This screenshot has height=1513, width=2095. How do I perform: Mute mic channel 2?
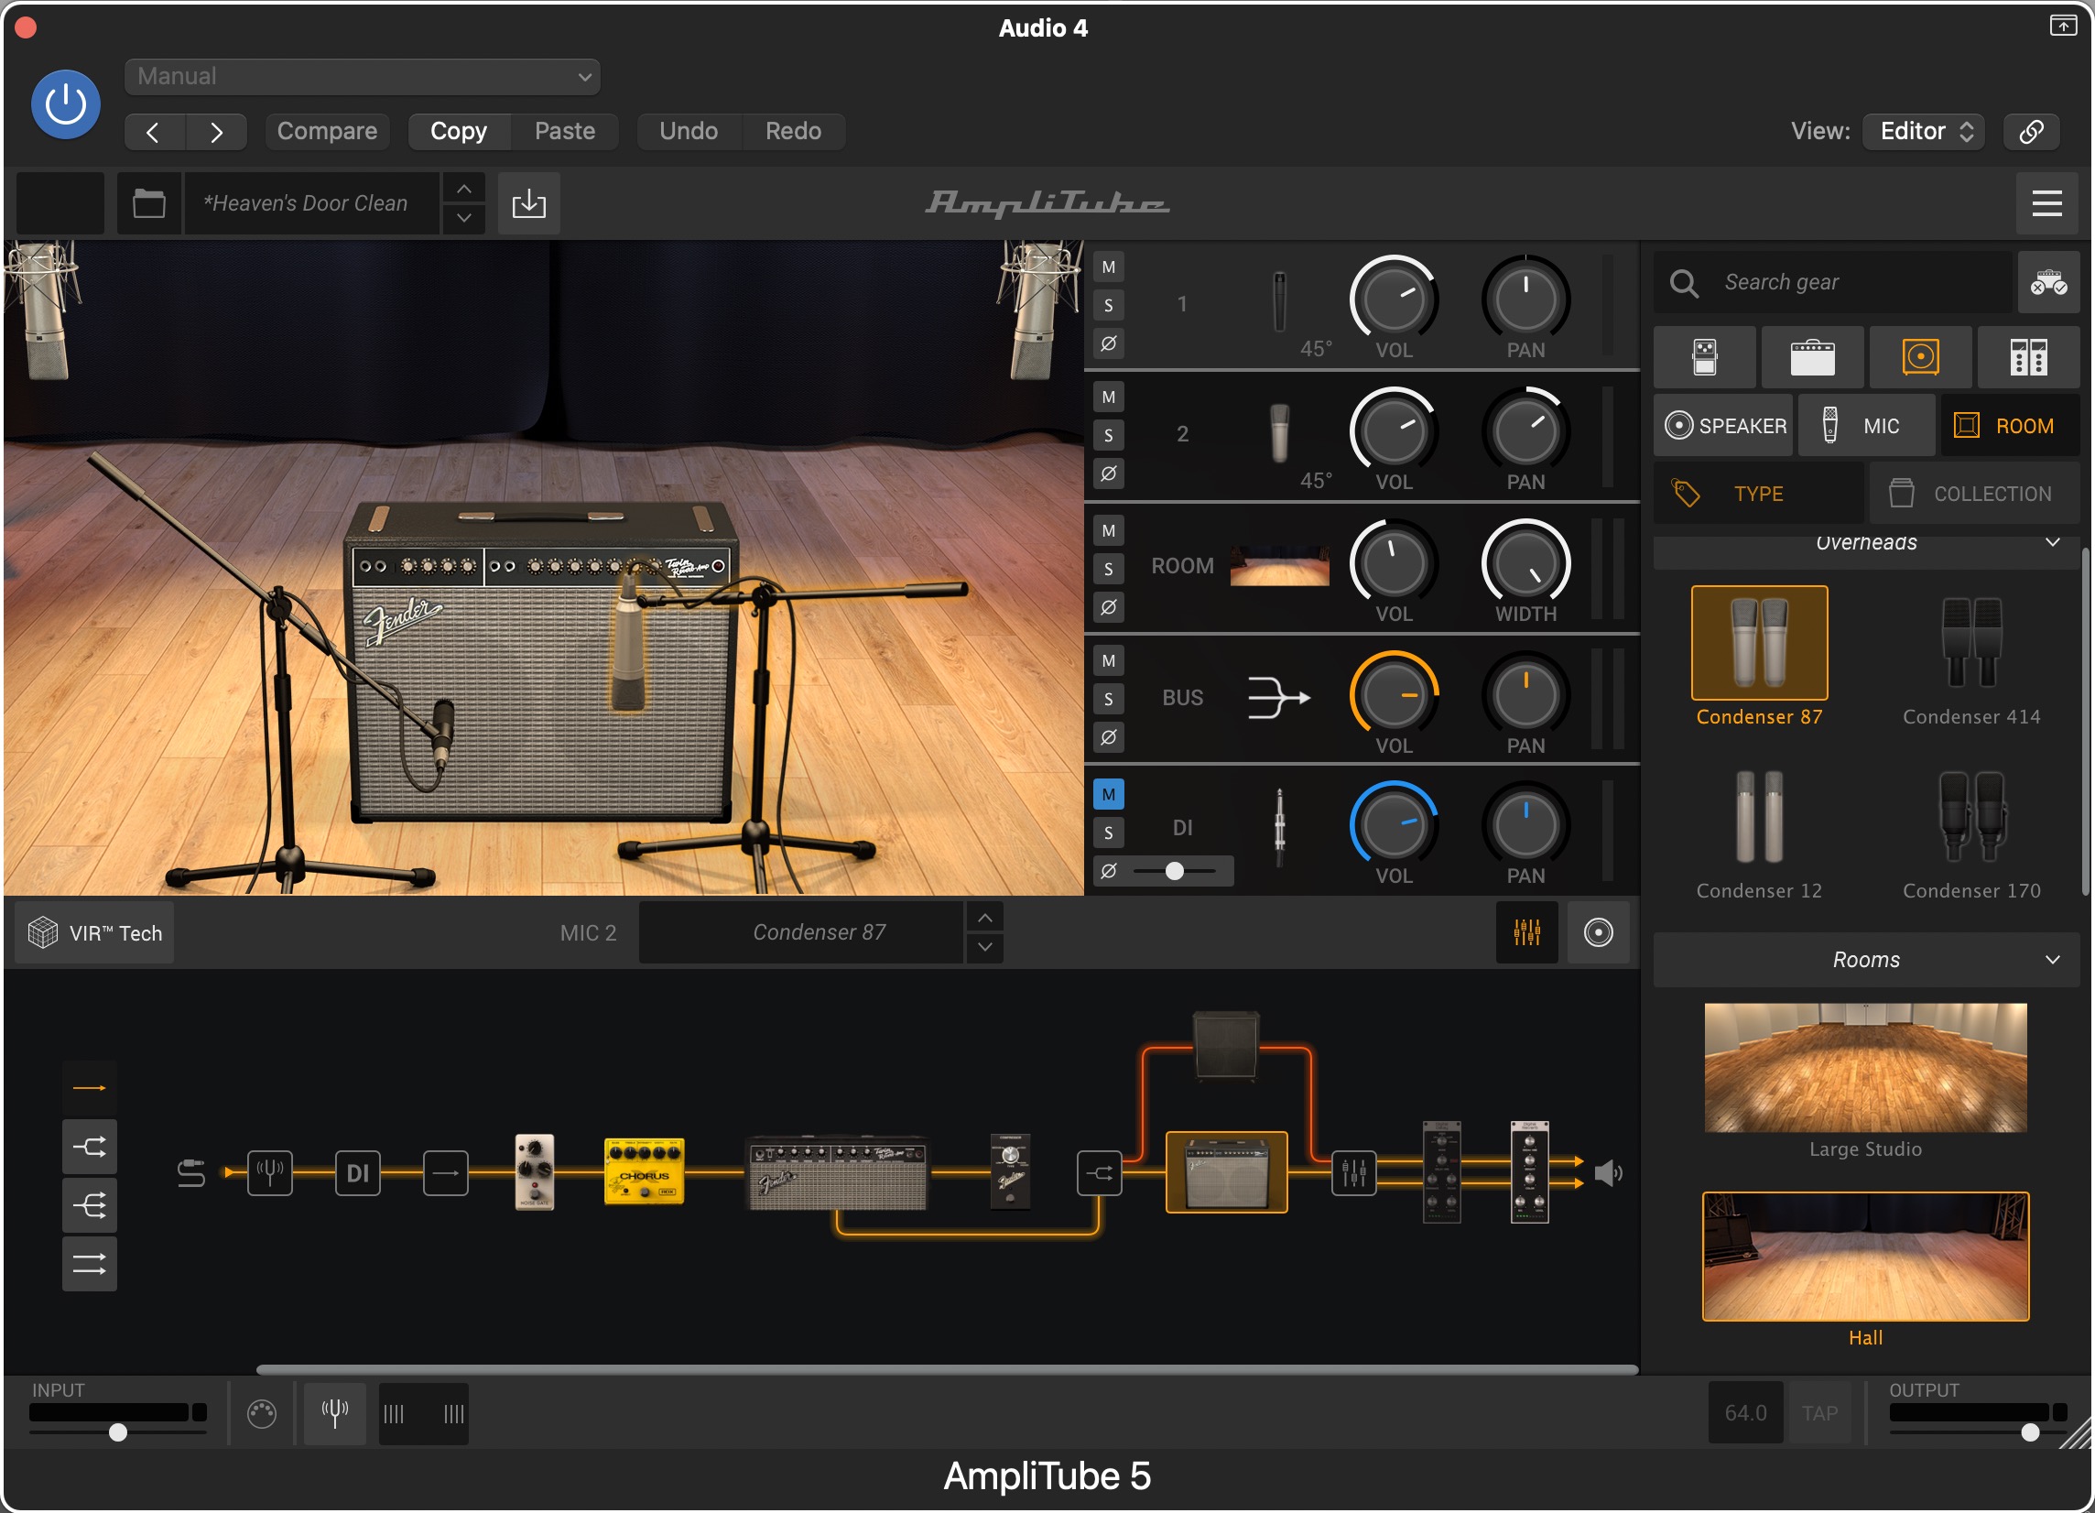click(x=1109, y=397)
